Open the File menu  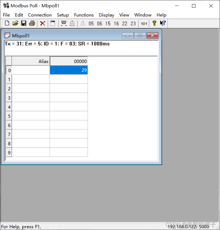coord(6,15)
